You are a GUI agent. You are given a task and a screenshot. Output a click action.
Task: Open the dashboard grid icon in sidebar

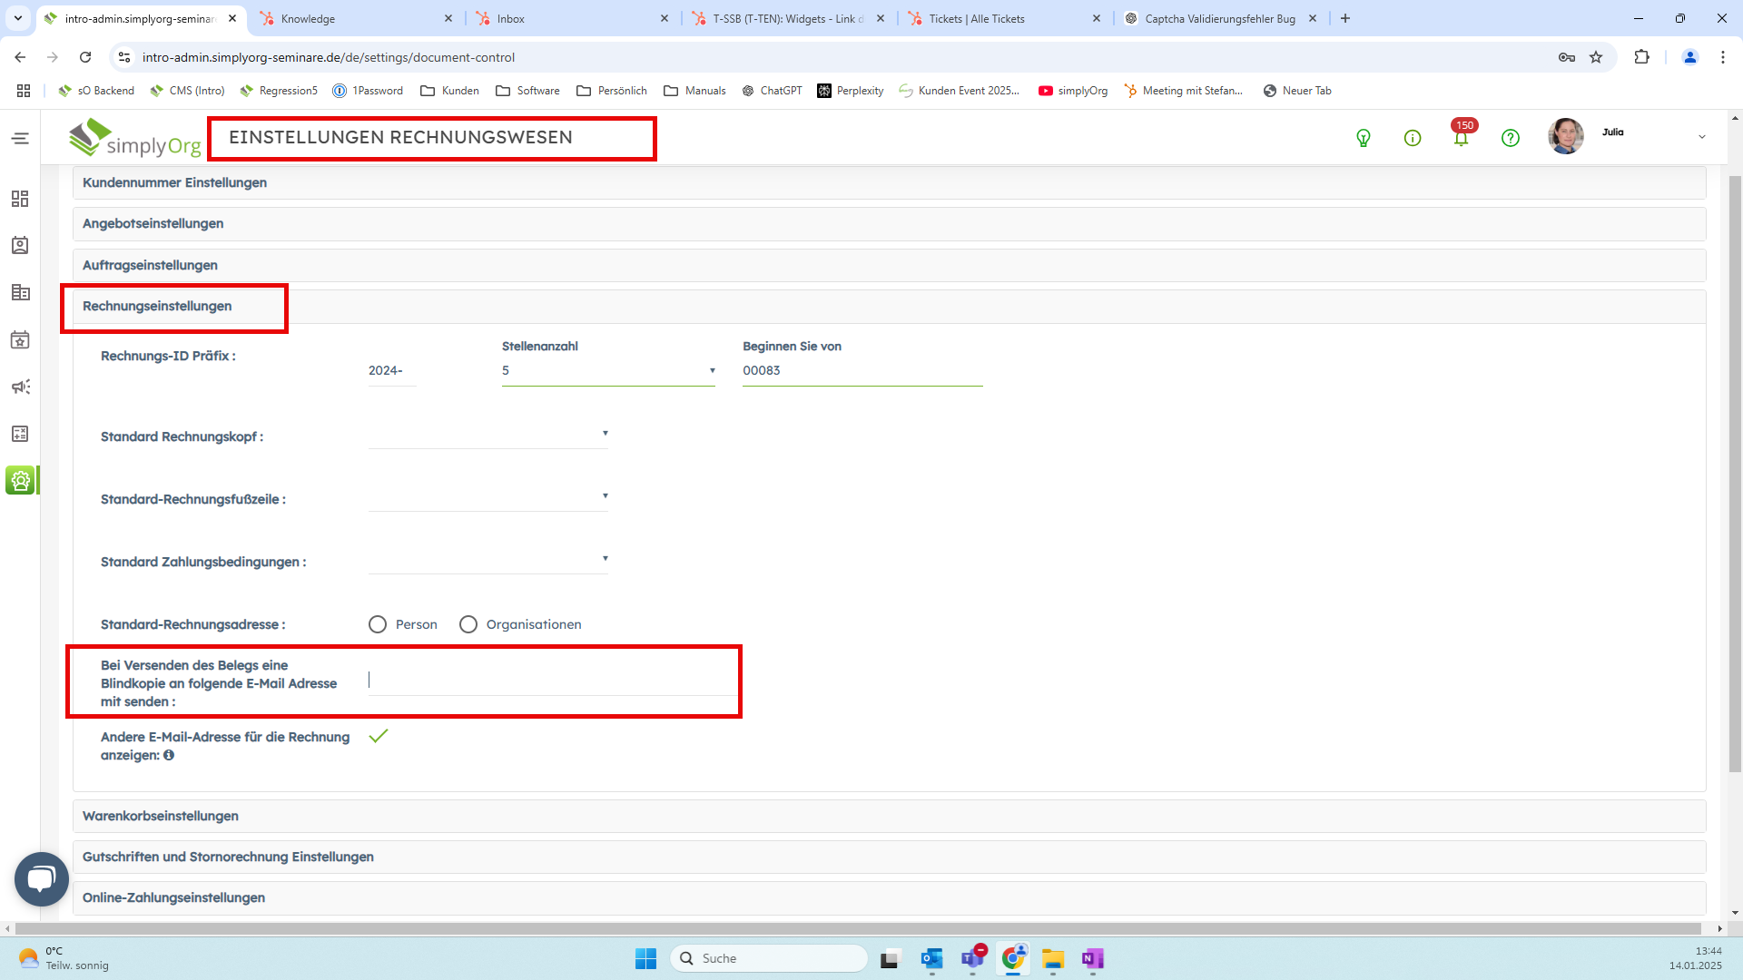20,199
